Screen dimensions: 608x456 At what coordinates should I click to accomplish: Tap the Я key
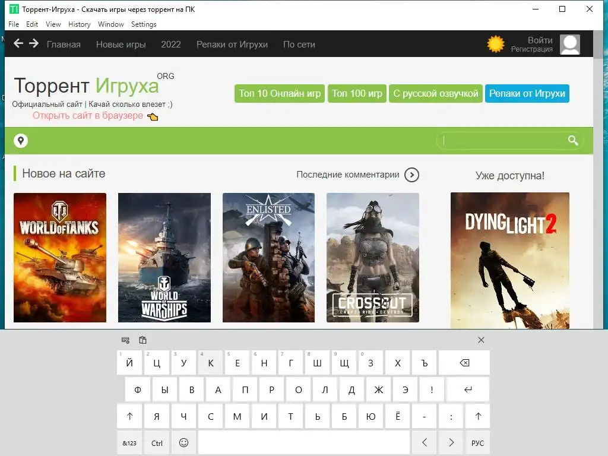point(157,416)
